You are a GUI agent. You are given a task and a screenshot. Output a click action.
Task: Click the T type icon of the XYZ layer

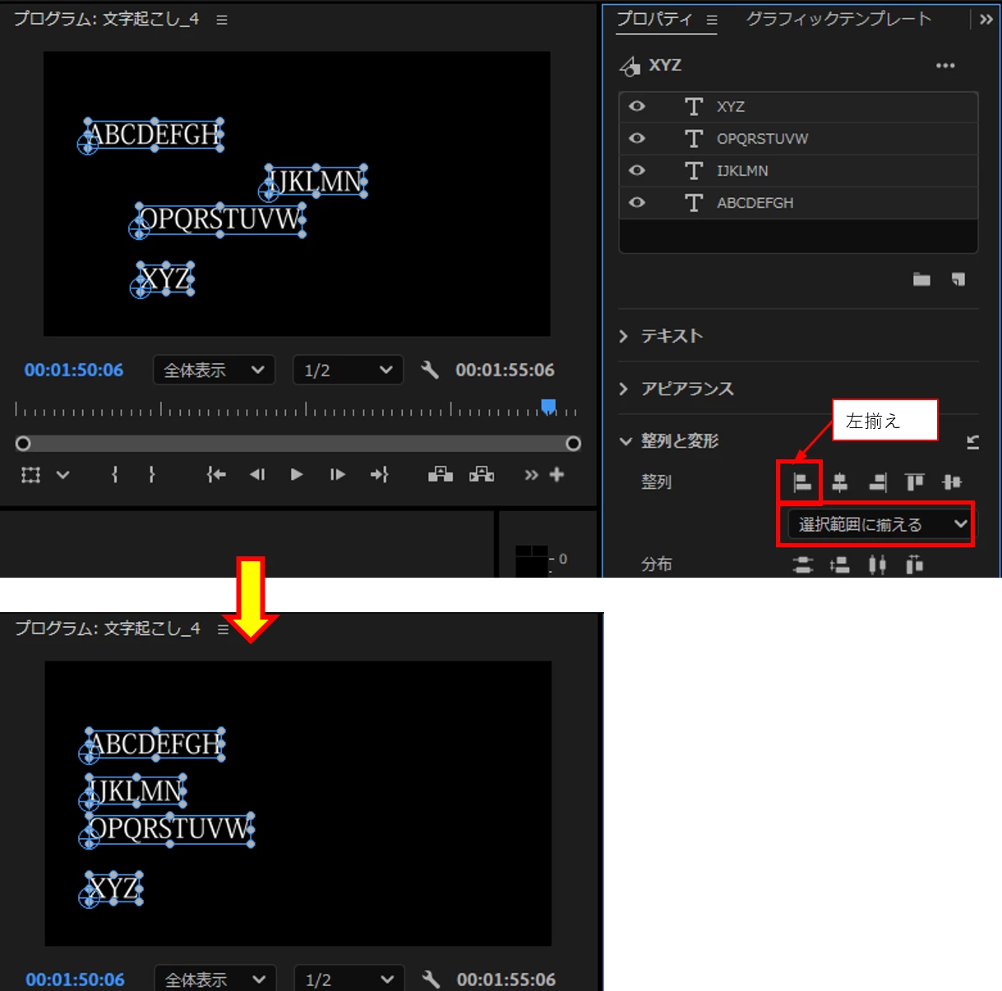pos(694,107)
